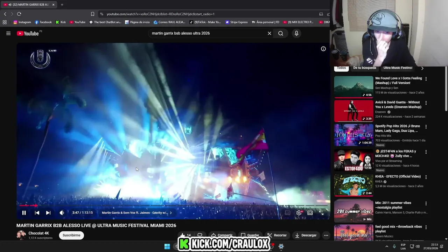Pause the playing video
448x252 pixels.
24,212
